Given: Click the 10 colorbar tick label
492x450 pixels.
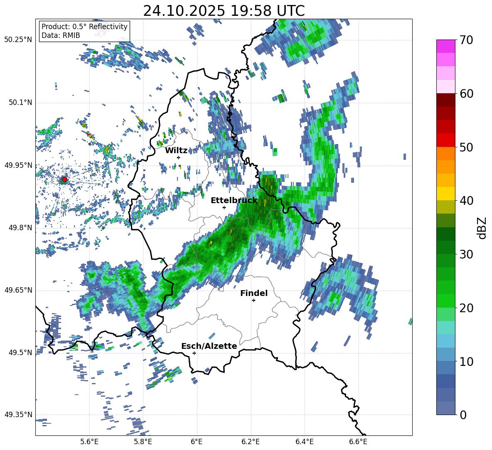Looking at the screenshot, I should 466,361.
